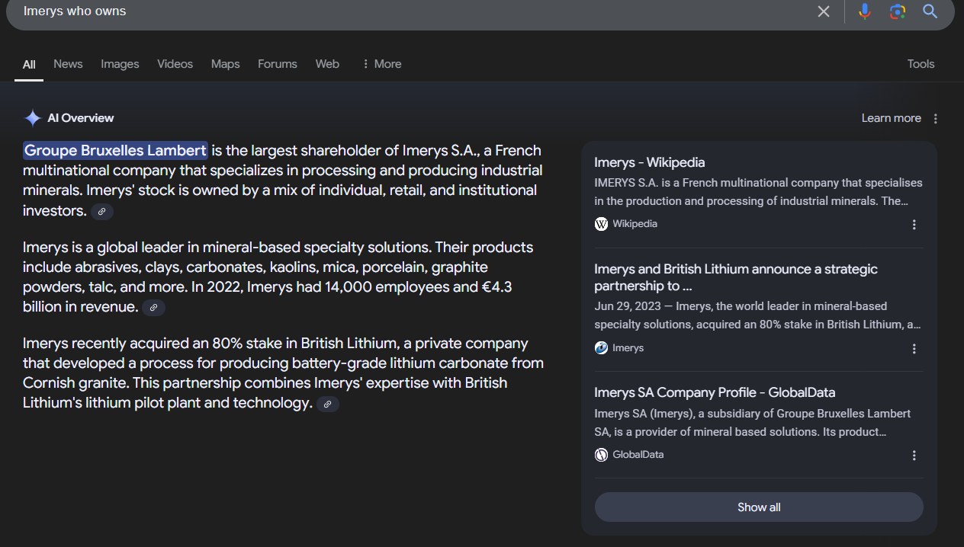This screenshot has width=964, height=547.
Task: Open three-dot menu for Imerys British Lithium source
Action: pos(914,349)
